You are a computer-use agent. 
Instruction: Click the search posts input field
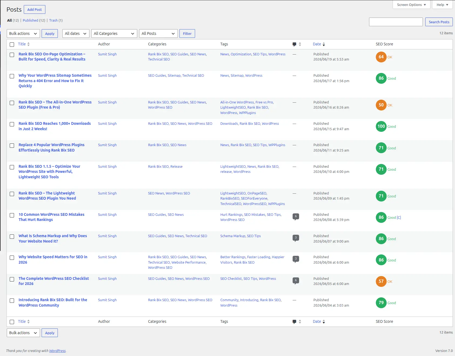(x=396, y=22)
